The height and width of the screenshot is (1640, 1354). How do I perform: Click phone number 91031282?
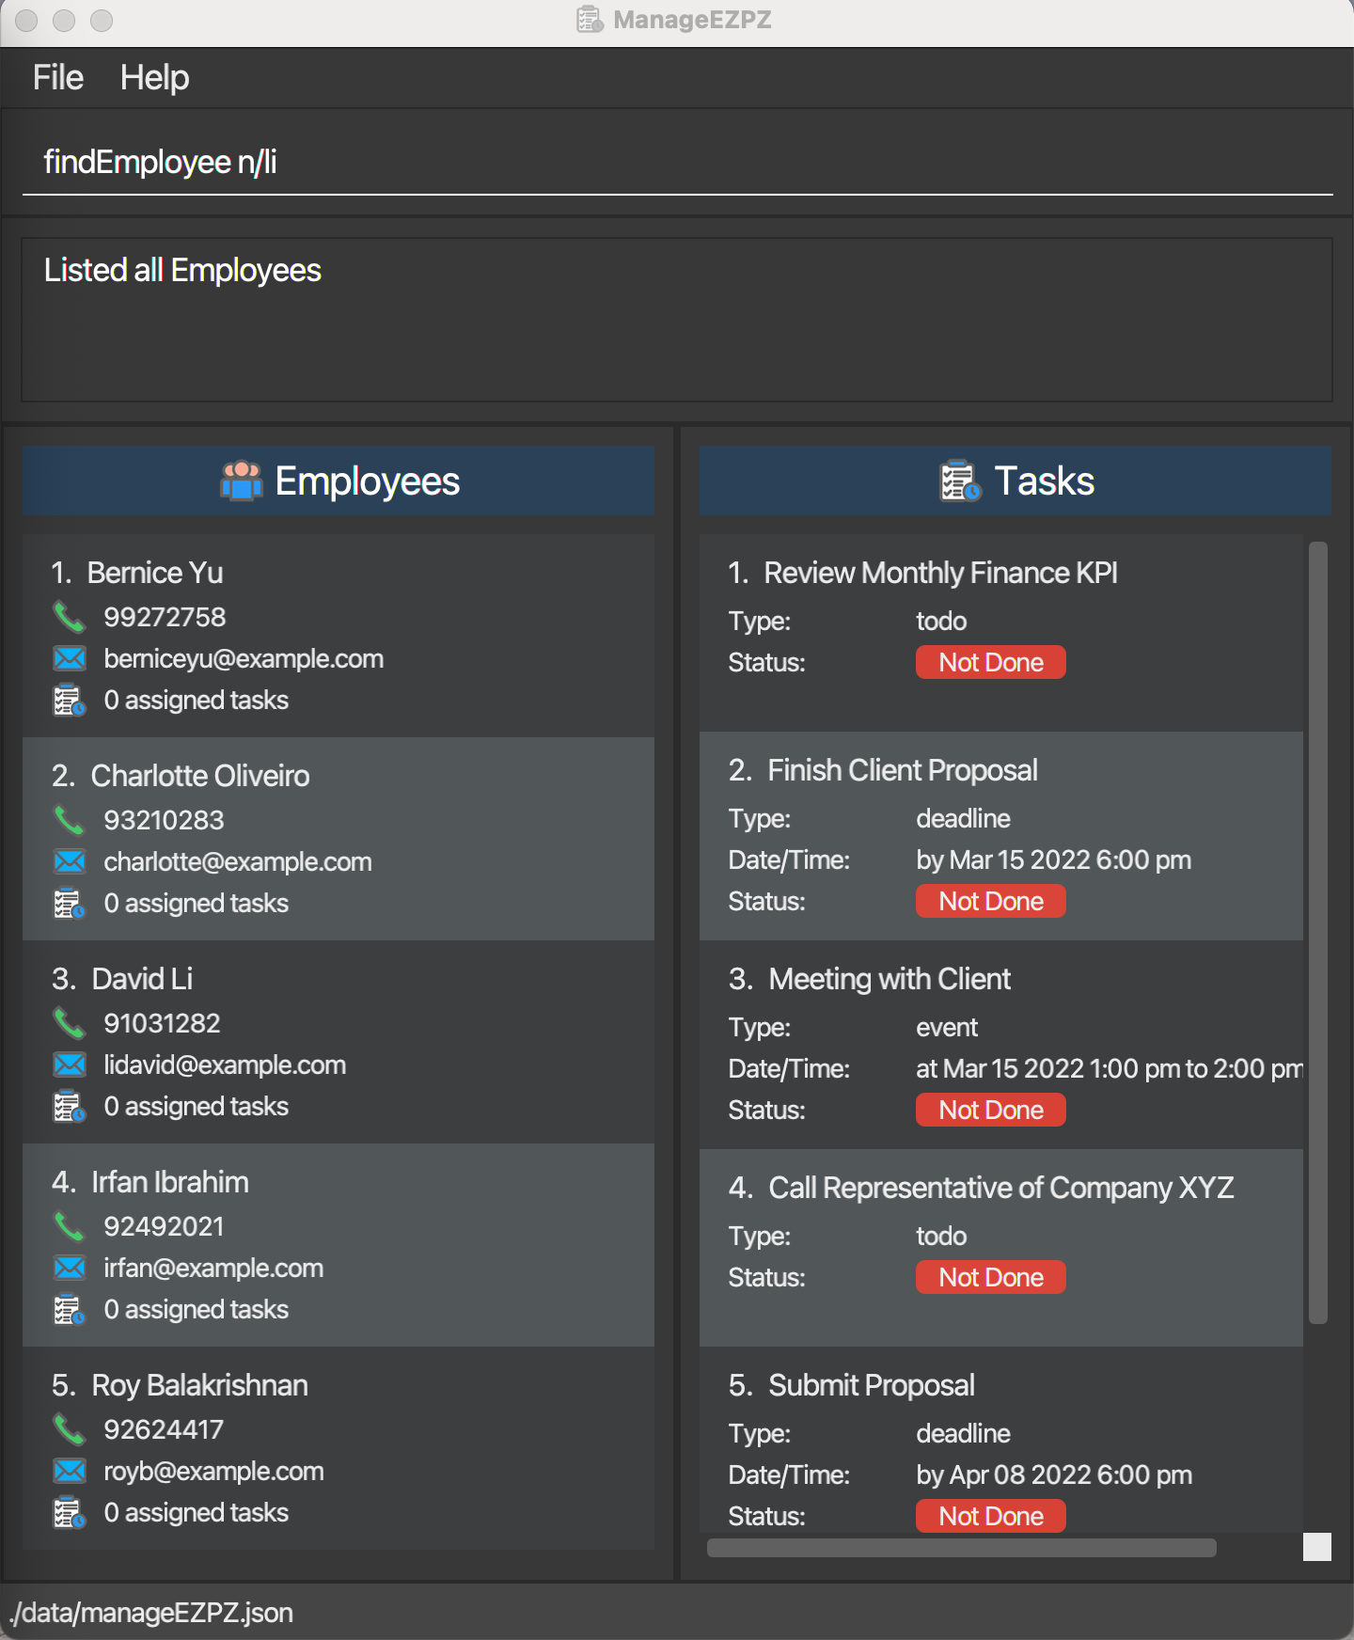point(162,1023)
